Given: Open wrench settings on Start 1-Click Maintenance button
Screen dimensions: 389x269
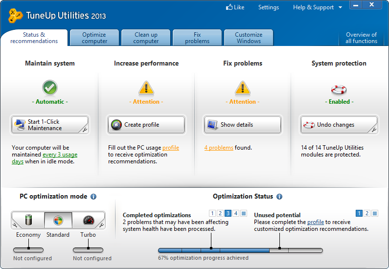Looking at the screenshot, I should click(85, 130).
